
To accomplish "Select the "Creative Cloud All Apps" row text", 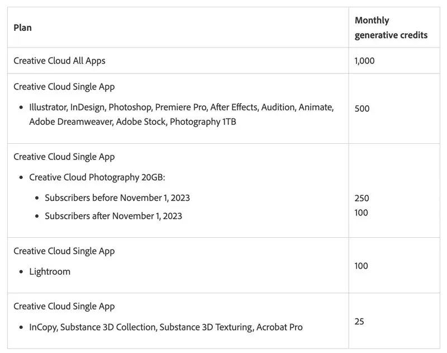I will tap(59, 61).
